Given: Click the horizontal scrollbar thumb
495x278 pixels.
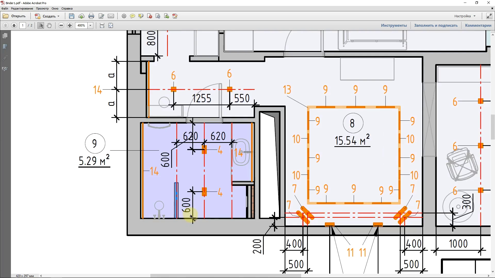Looking at the screenshot, I should (x=225, y=276).
